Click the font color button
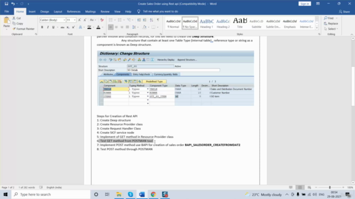The height and width of the screenshot is (199, 355). tap(98, 27)
